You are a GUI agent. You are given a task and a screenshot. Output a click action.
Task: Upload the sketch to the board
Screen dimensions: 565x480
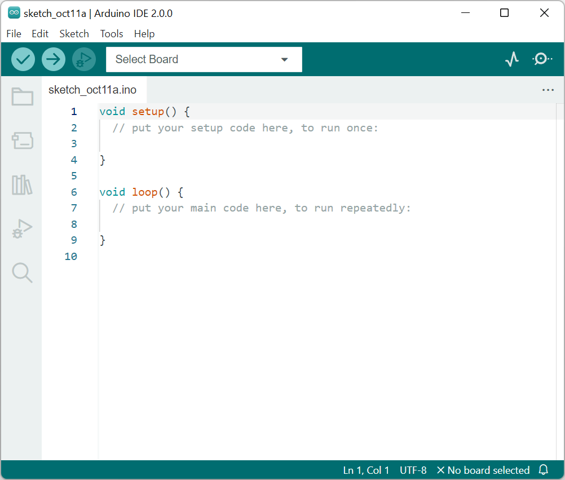[54, 59]
